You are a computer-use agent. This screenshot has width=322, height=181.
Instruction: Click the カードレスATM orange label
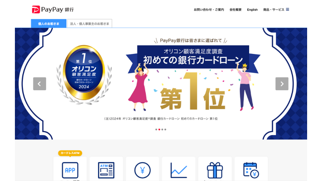tap(70, 153)
